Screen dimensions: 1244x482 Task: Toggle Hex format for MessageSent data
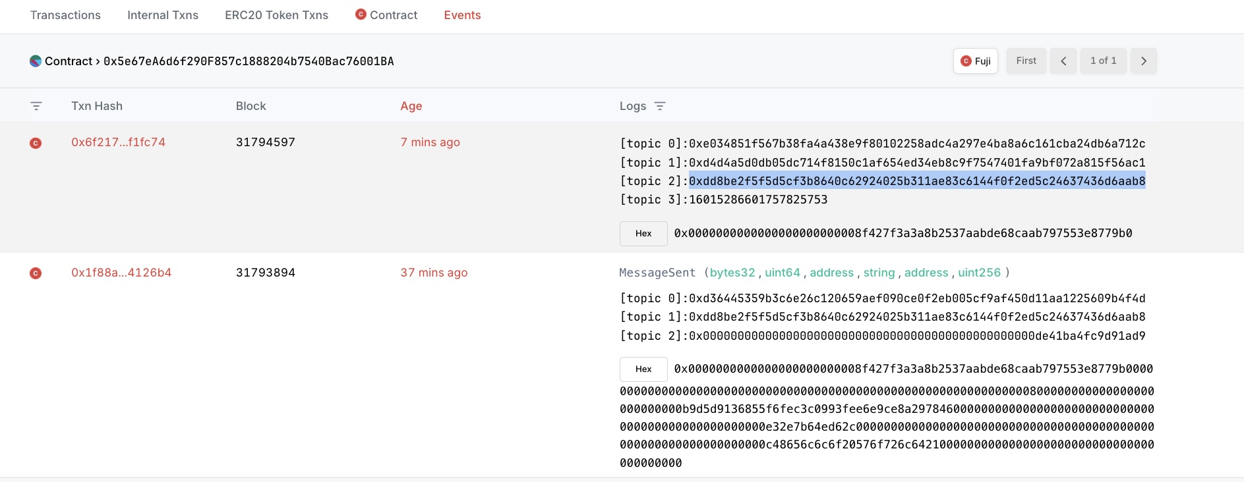(643, 369)
